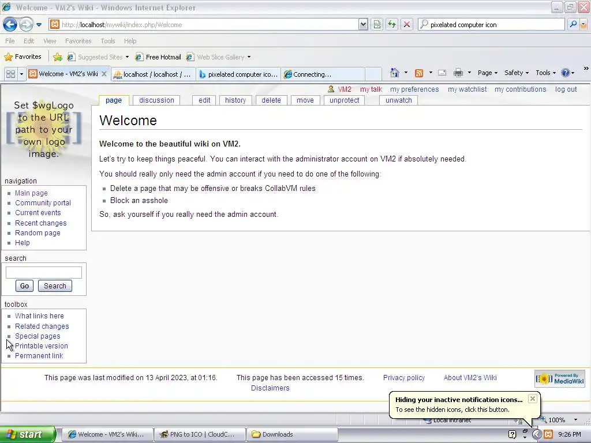Viewport: 591px width, 443px height.
Task: Open the Favorites menu in menu bar
Action: point(78,41)
